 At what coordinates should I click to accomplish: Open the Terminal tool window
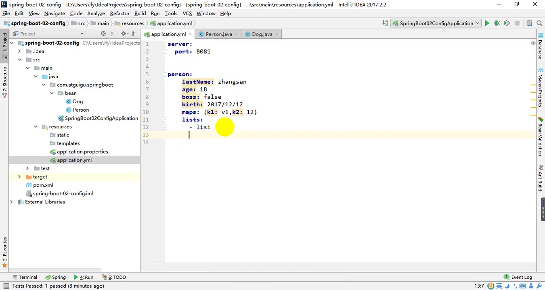click(x=25, y=277)
